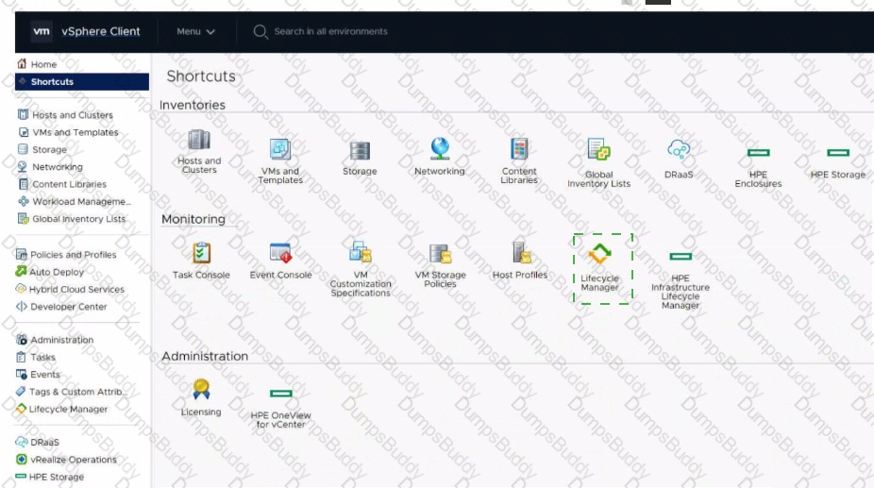Open Event Console monitoring icon
874x488 pixels.
(x=280, y=253)
